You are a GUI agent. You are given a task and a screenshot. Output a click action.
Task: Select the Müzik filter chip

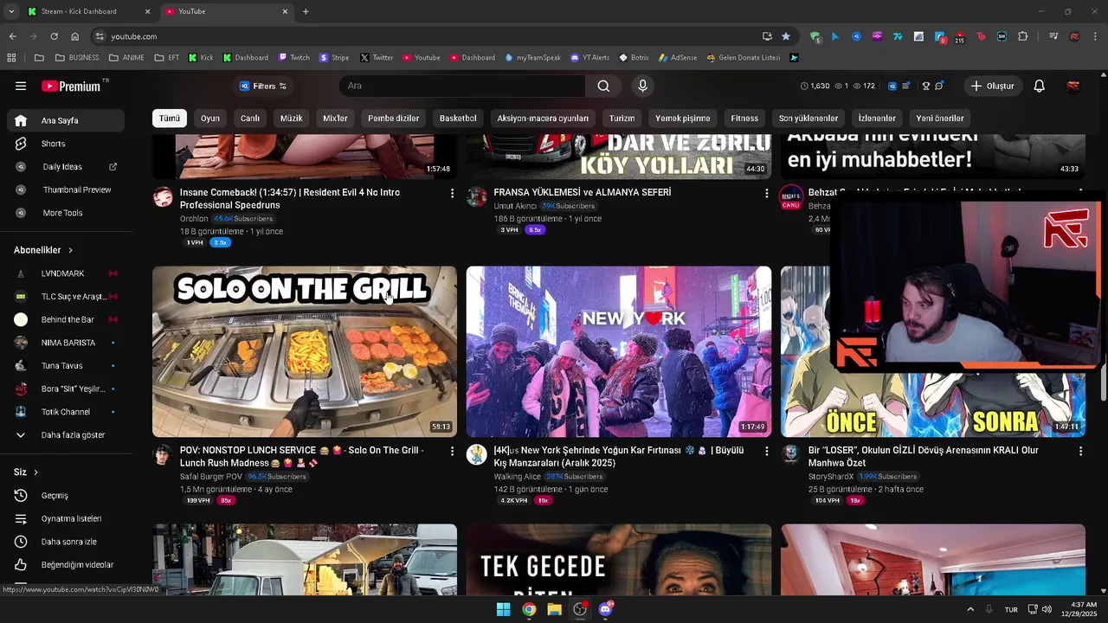click(x=292, y=119)
